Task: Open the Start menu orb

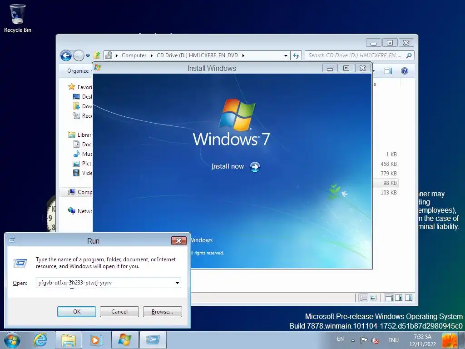Action: point(12,340)
